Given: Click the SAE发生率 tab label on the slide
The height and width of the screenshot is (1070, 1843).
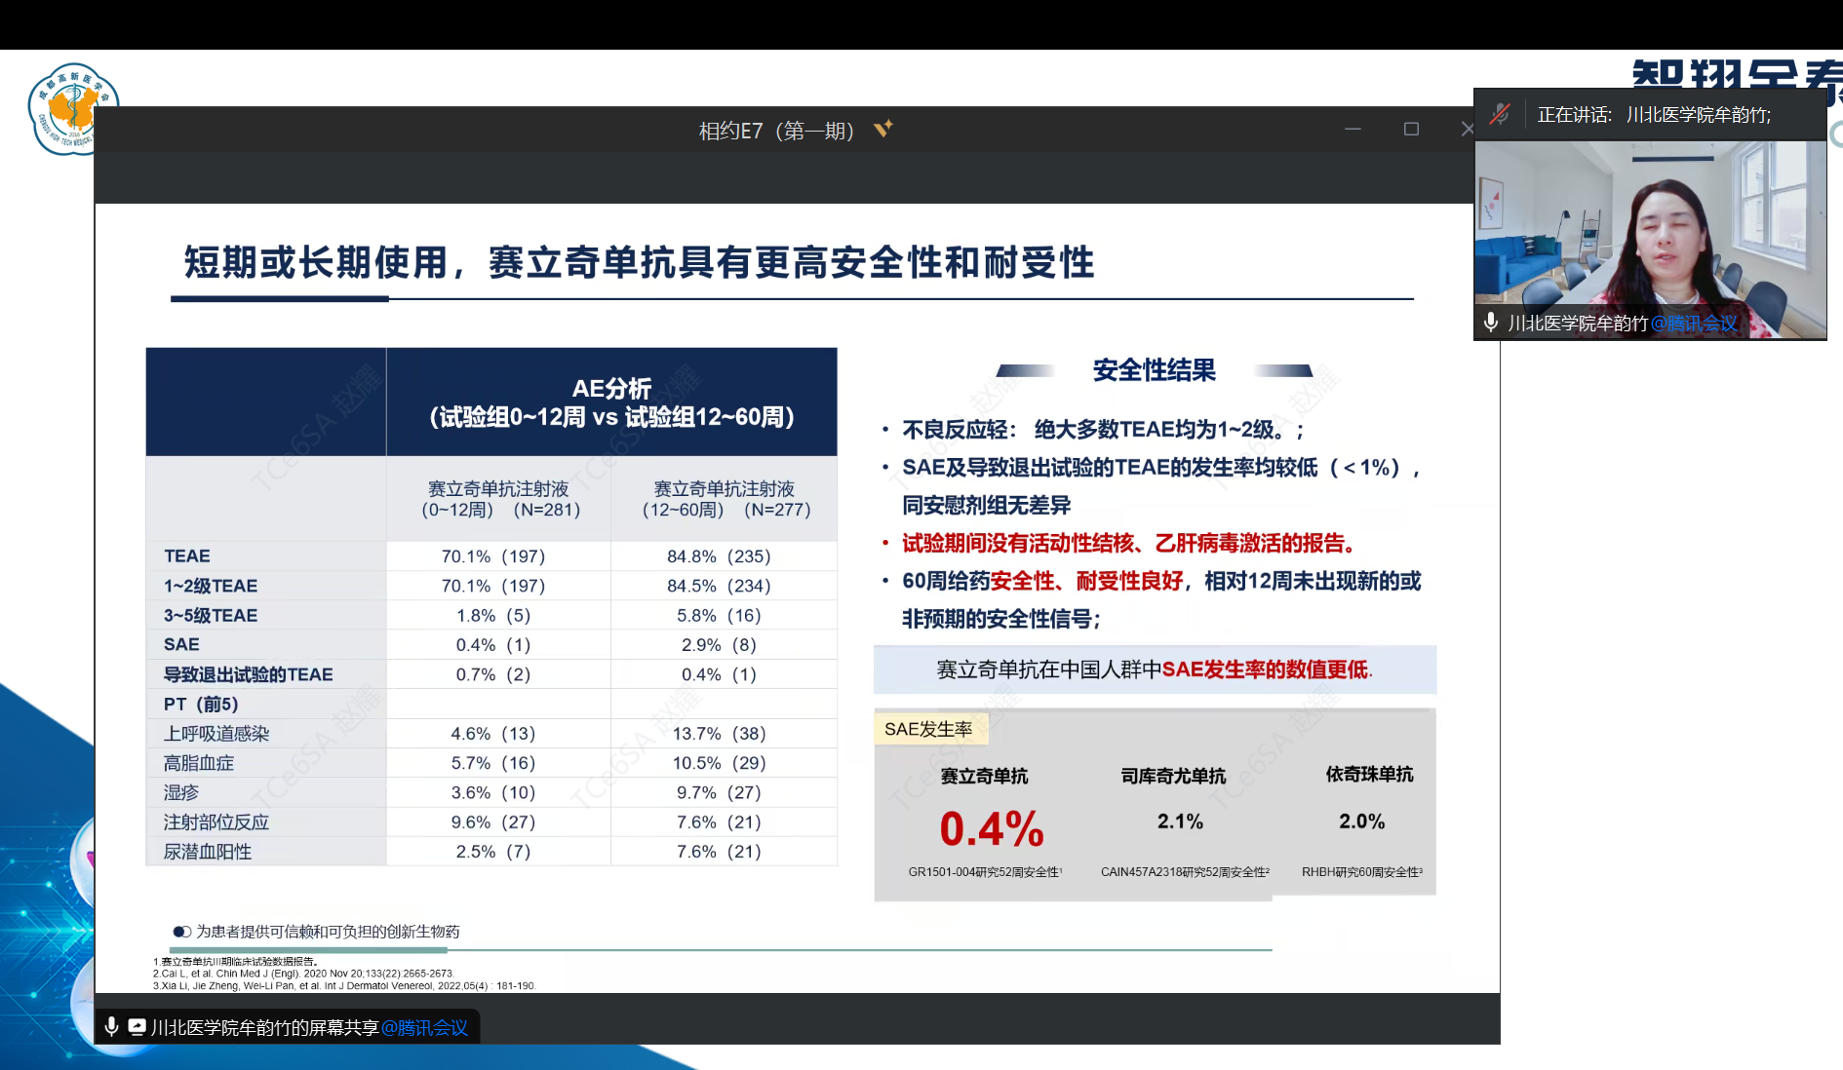Looking at the screenshot, I should [x=930, y=728].
